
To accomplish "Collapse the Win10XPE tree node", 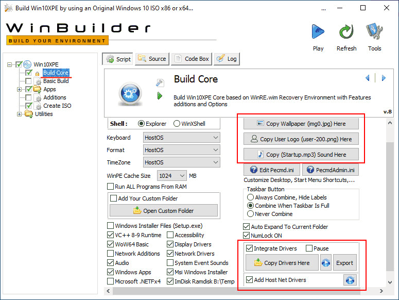I will tap(9, 64).
